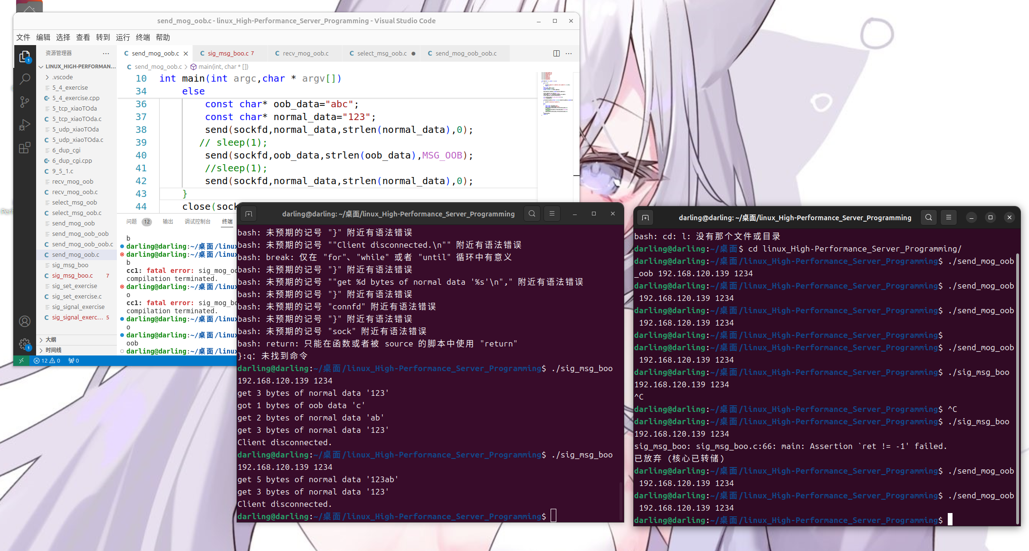Open the 输出 output panel tab

pos(168,222)
